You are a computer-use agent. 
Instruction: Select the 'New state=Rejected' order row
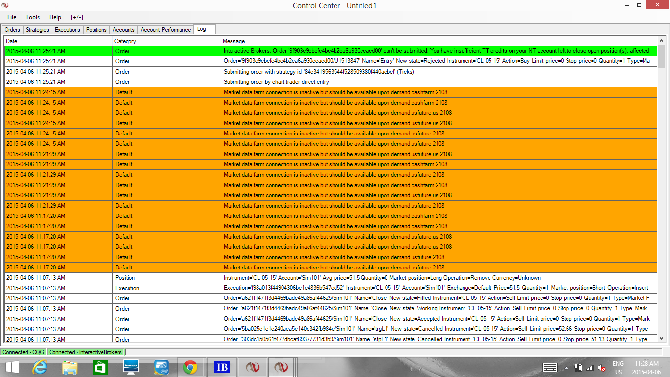click(x=331, y=61)
